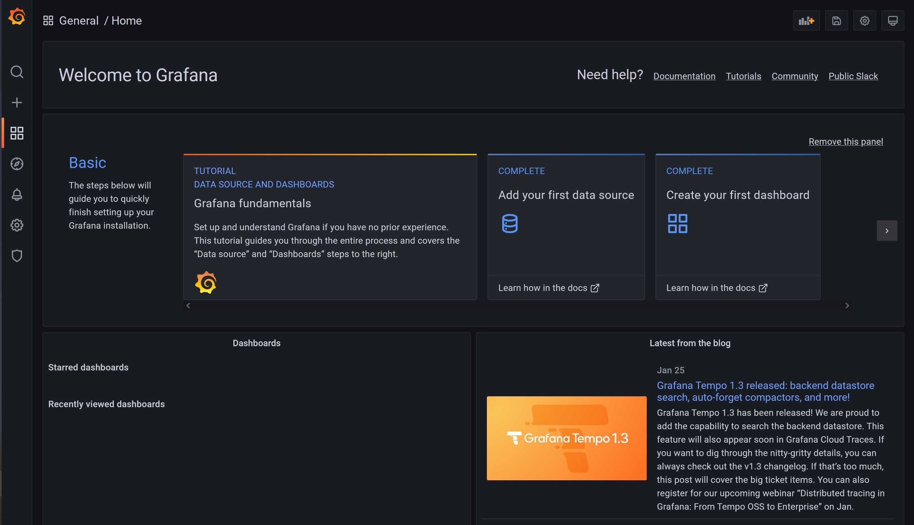Open the Grafana Tempo 1.3 blog thumbnail
Viewport: 914px width, 525px height.
[x=566, y=438]
